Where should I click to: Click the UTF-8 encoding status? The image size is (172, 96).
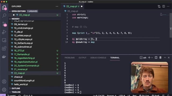(122, 95)
